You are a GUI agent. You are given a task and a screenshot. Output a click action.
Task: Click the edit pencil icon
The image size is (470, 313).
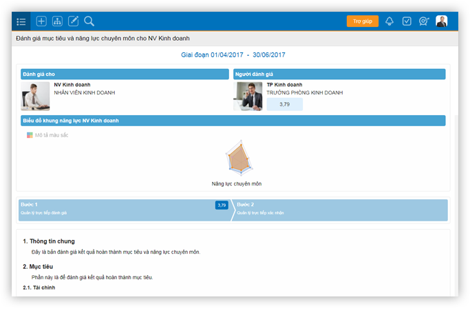pyautogui.click(x=73, y=21)
